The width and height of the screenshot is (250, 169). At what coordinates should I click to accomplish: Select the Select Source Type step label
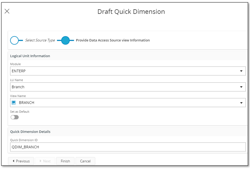[40, 40]
